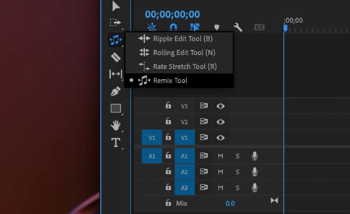
Task: Click the Mix volume value 0.0
Action: coord(230,204)
